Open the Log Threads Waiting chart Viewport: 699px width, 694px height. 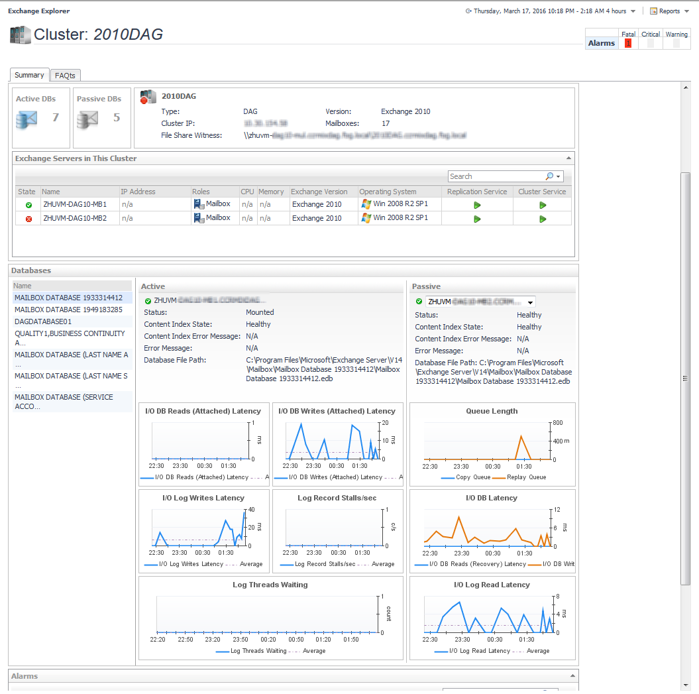tap(270, 618)
